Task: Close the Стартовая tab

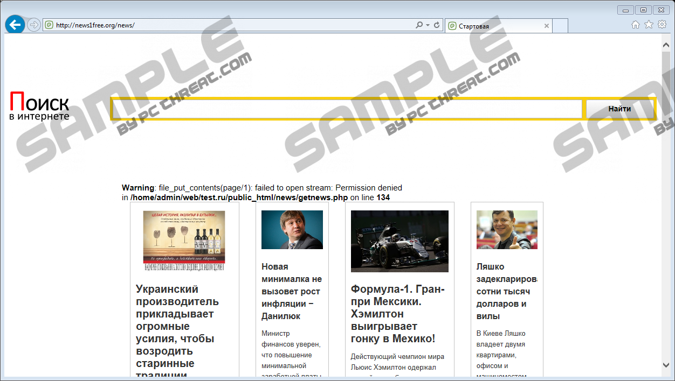Action: coord(546,26)
